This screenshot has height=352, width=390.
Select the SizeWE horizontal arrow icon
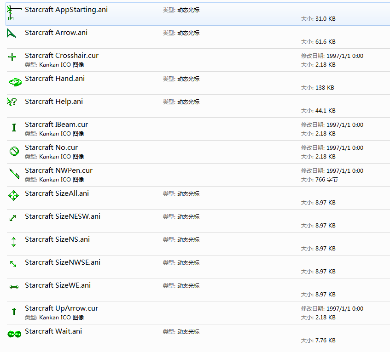pos(14,287)
